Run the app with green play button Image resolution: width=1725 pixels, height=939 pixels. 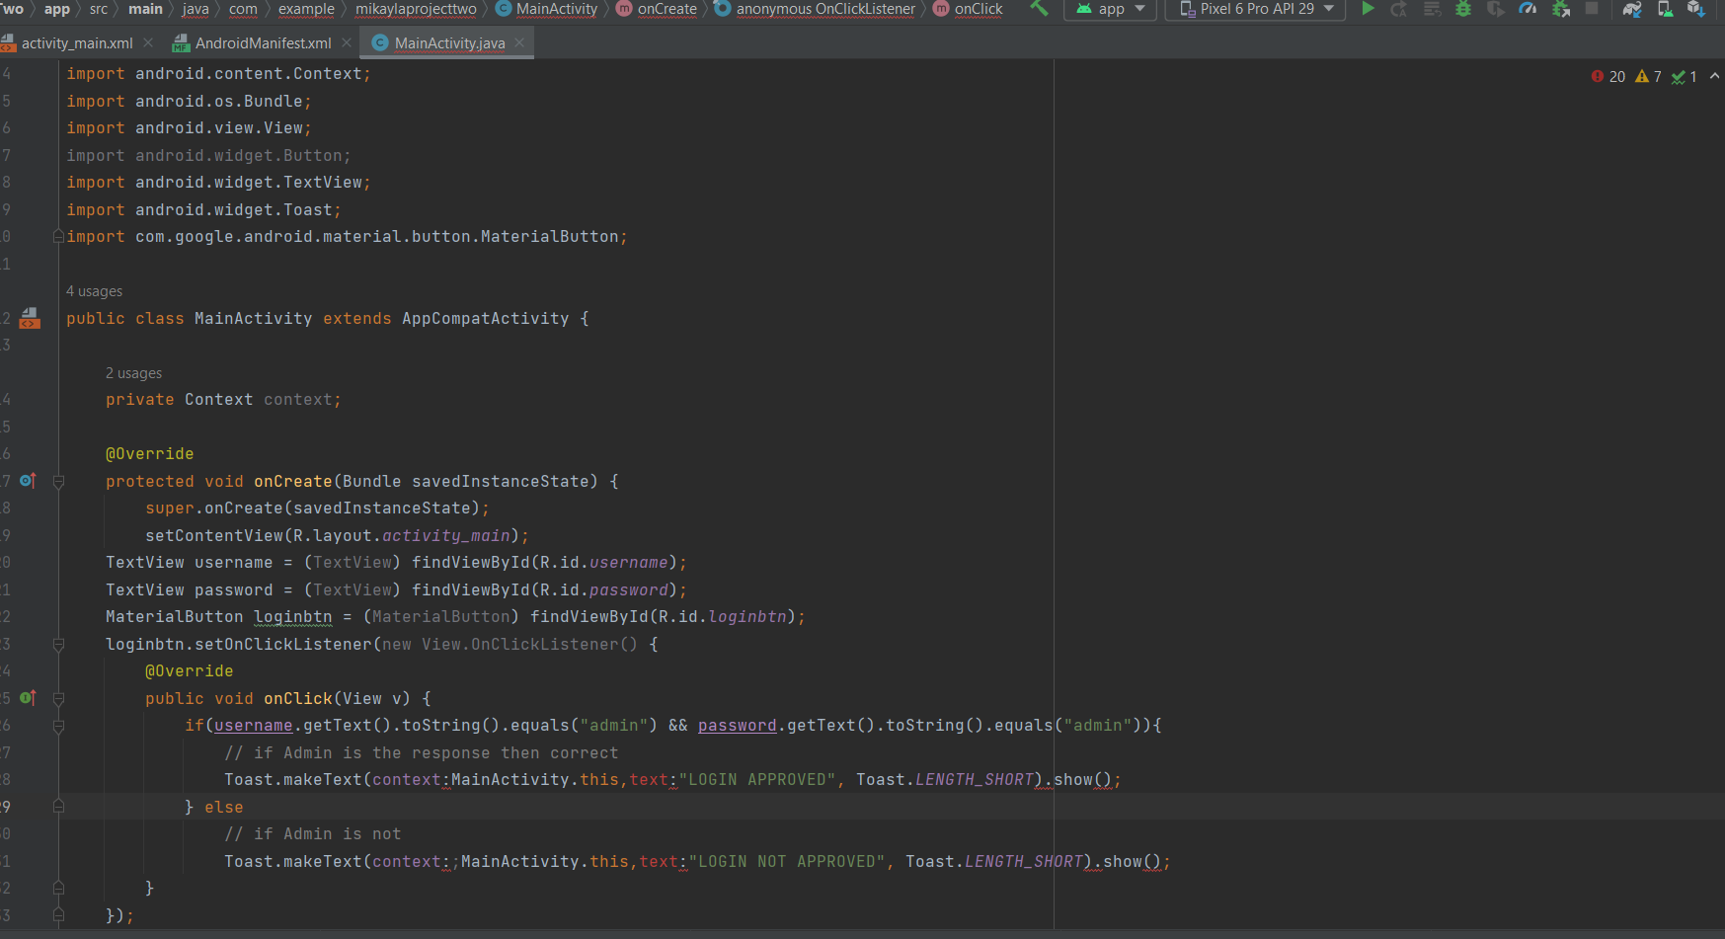point(1368,9)
